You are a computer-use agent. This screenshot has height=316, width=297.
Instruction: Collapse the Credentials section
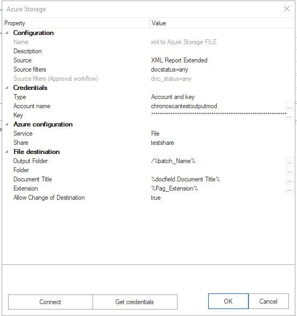coord(7,87)
